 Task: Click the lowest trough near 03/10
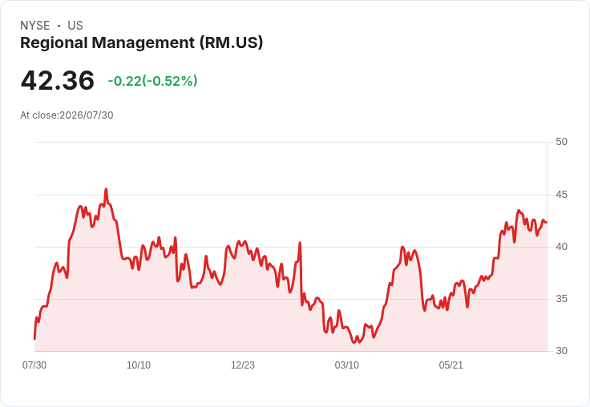pyautogui.click(x=354, y=342)
